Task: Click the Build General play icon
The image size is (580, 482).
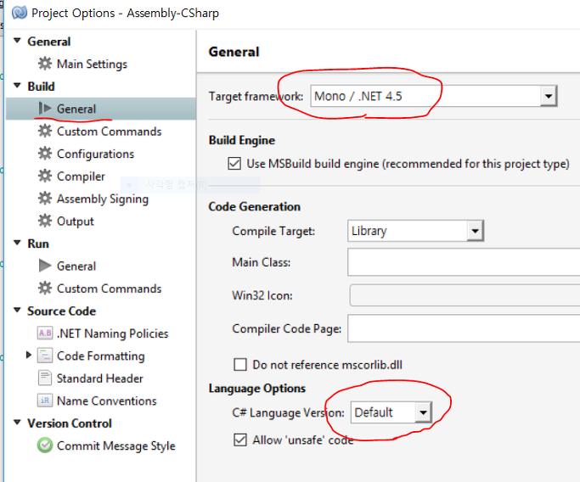Action: 45,109
